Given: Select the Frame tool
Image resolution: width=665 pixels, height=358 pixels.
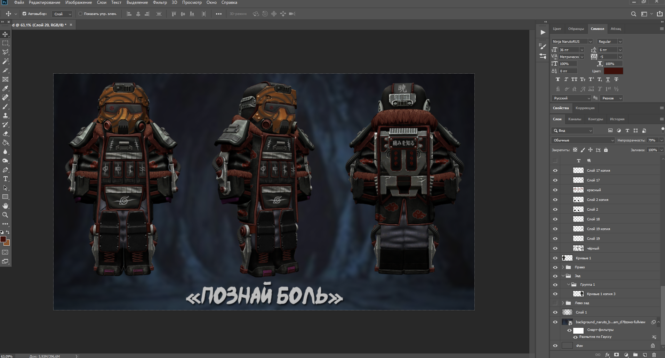Looking at the screenshot, I should (x=5, y=79).
